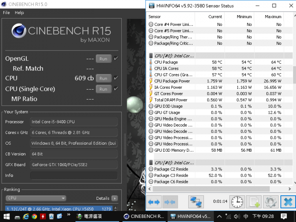
Task: Click the red lightning taskbar app icon
Action: tap(43, 216)
